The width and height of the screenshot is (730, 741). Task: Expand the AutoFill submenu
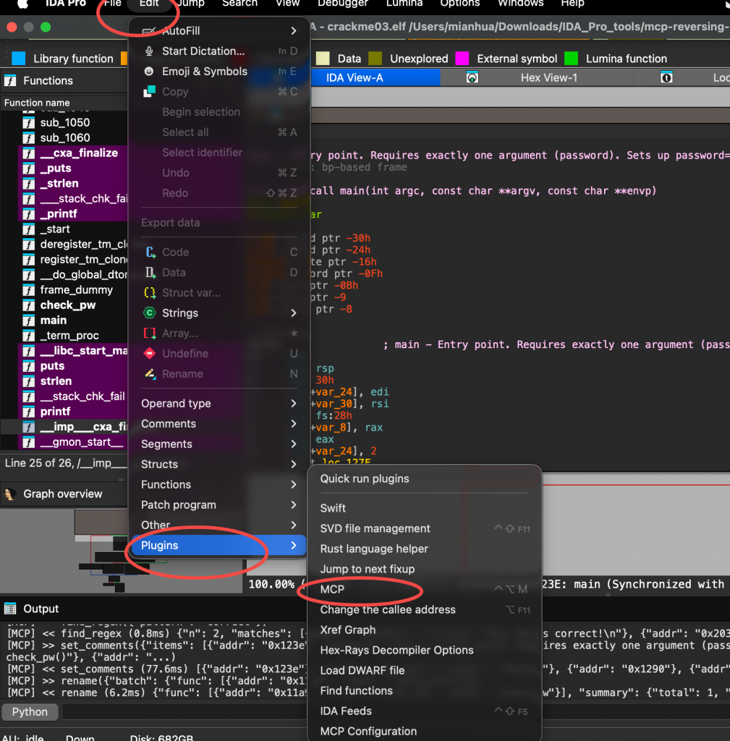(219, 30)
